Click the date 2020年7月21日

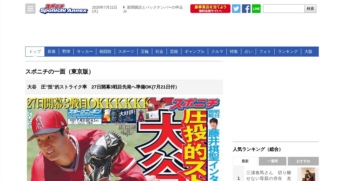pyautogui.click(x=105, y=9)
